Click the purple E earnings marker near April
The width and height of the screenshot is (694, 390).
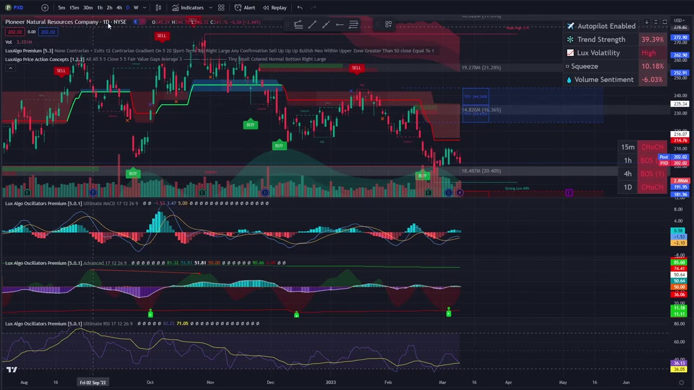(x=569, y=193)
